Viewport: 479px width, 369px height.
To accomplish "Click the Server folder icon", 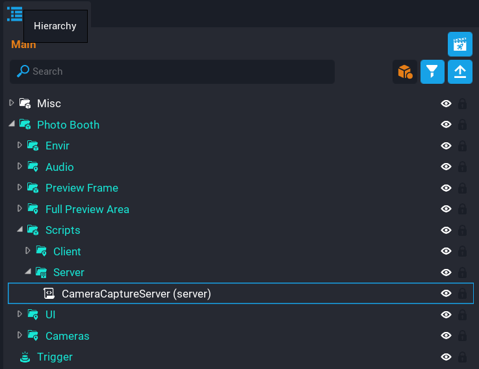I will [41, 272].
